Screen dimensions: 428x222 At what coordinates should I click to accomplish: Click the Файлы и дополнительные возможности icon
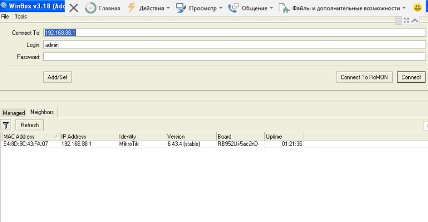tap(284, 8)
